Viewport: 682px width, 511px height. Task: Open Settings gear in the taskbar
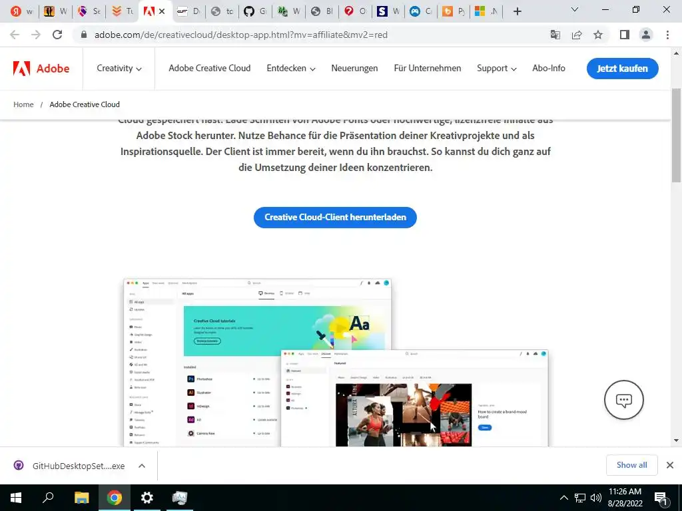click(x=147, y=498)
